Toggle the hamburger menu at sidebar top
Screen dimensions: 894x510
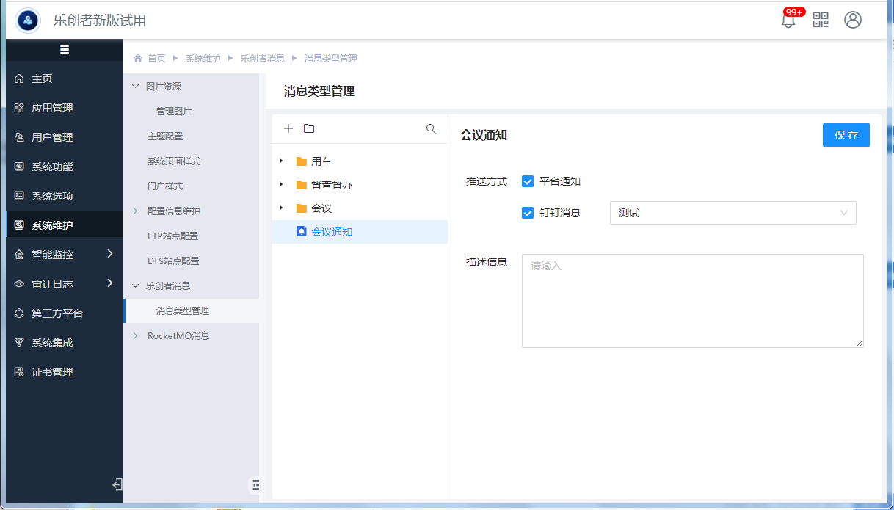65,50
